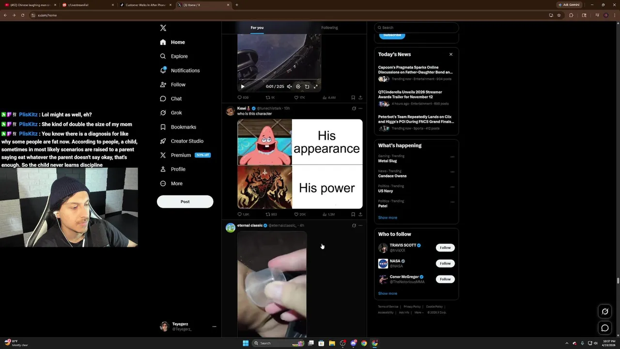Click the Chat sidebar icon

[163, 98]
